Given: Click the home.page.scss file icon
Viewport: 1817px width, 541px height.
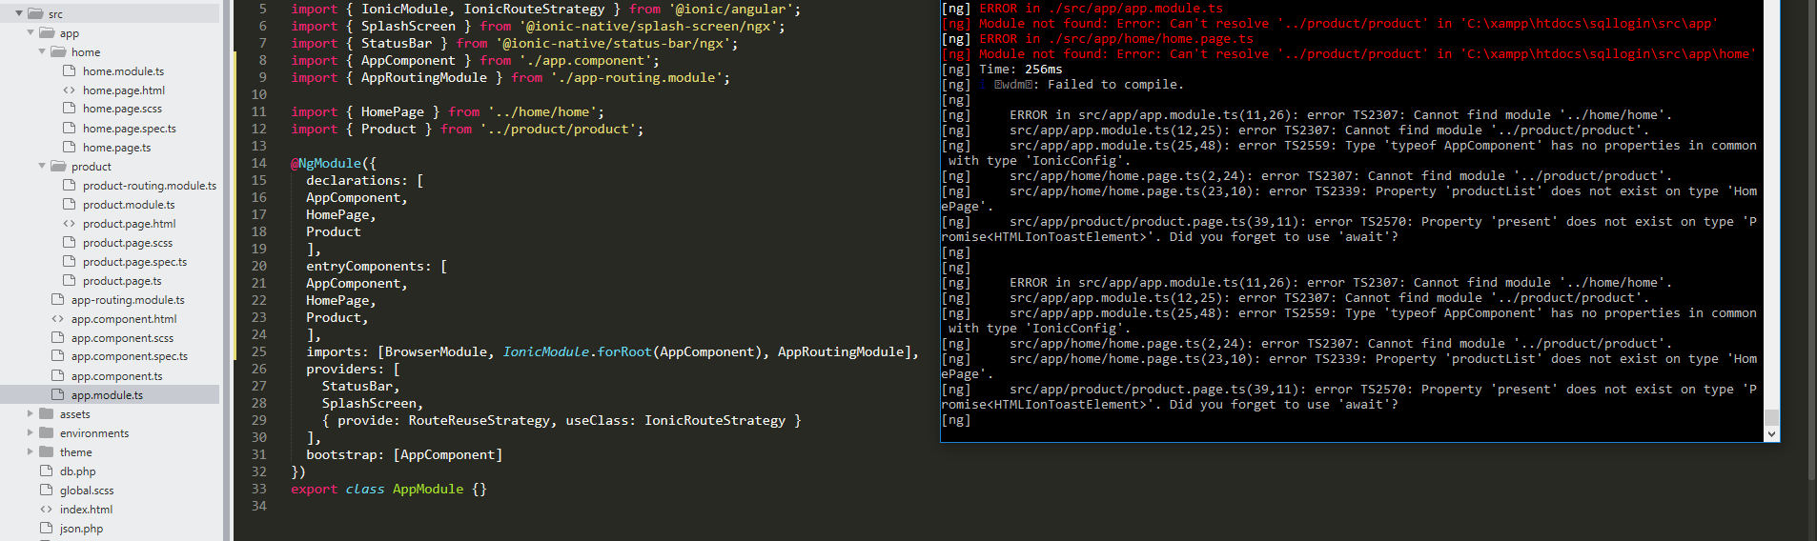Looking at the screenshot, I should pos(70,109).
